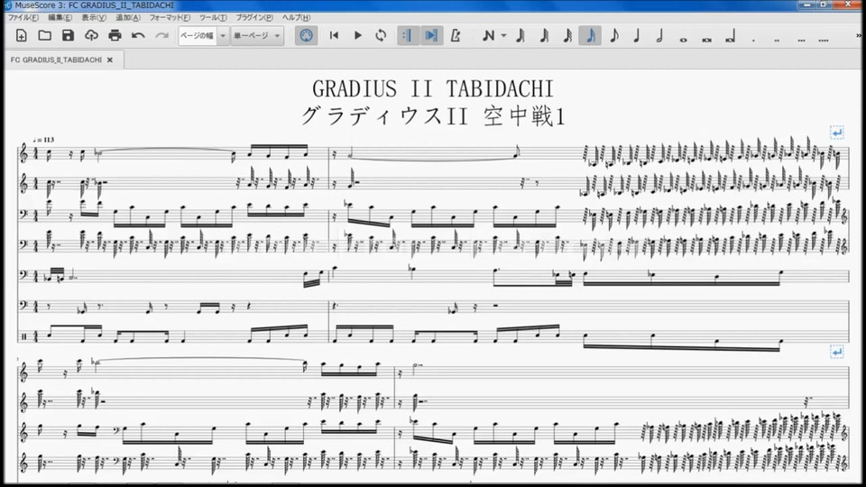Select the first system break marker
Viewport: 866px width, 487px height.
pyautogui.click(x=837, y=133)
